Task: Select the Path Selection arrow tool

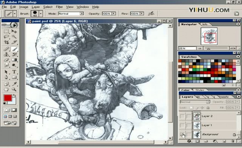Action: (6, 72)
